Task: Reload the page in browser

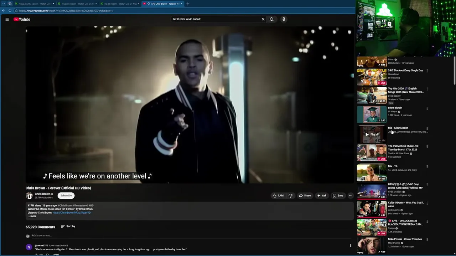Action: tap(10, 11)
